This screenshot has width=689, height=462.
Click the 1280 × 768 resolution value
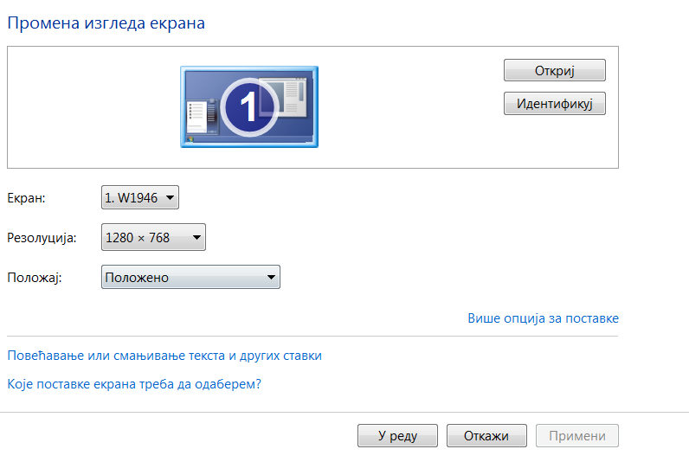click(138, 237)
